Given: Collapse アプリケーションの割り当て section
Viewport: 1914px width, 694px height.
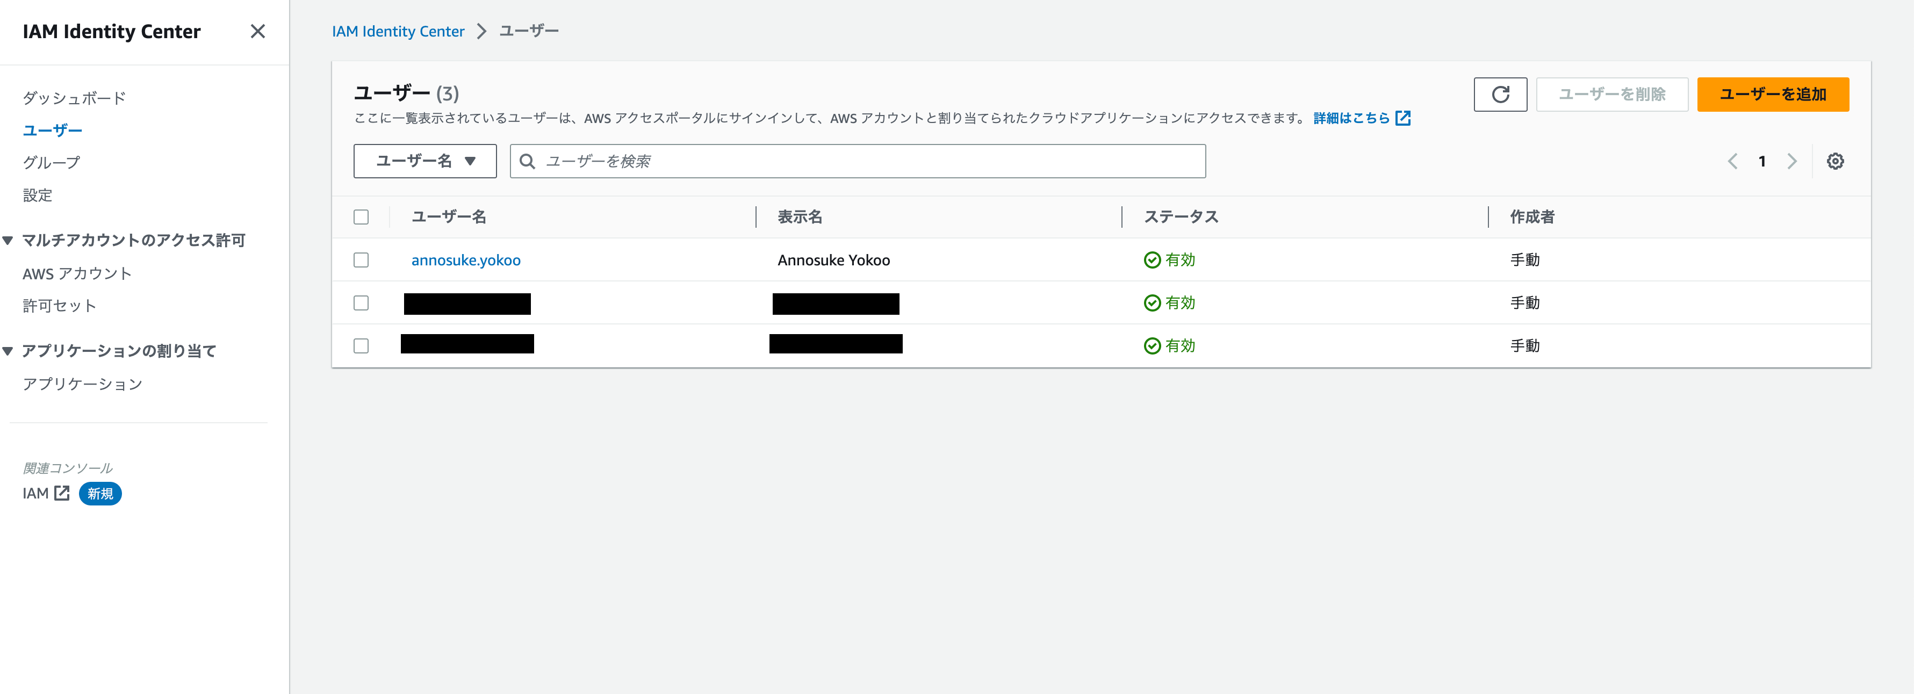Looking at the screenshot, I should point(6,350).
